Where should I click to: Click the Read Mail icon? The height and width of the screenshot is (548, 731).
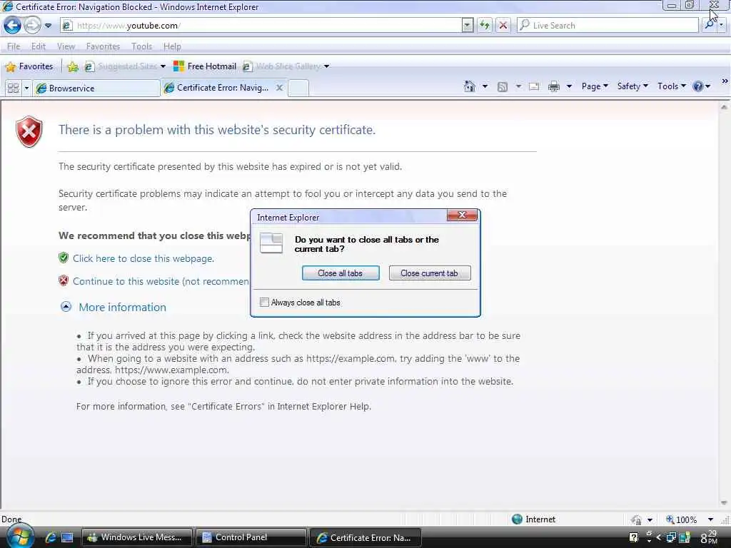coord(534,86)
